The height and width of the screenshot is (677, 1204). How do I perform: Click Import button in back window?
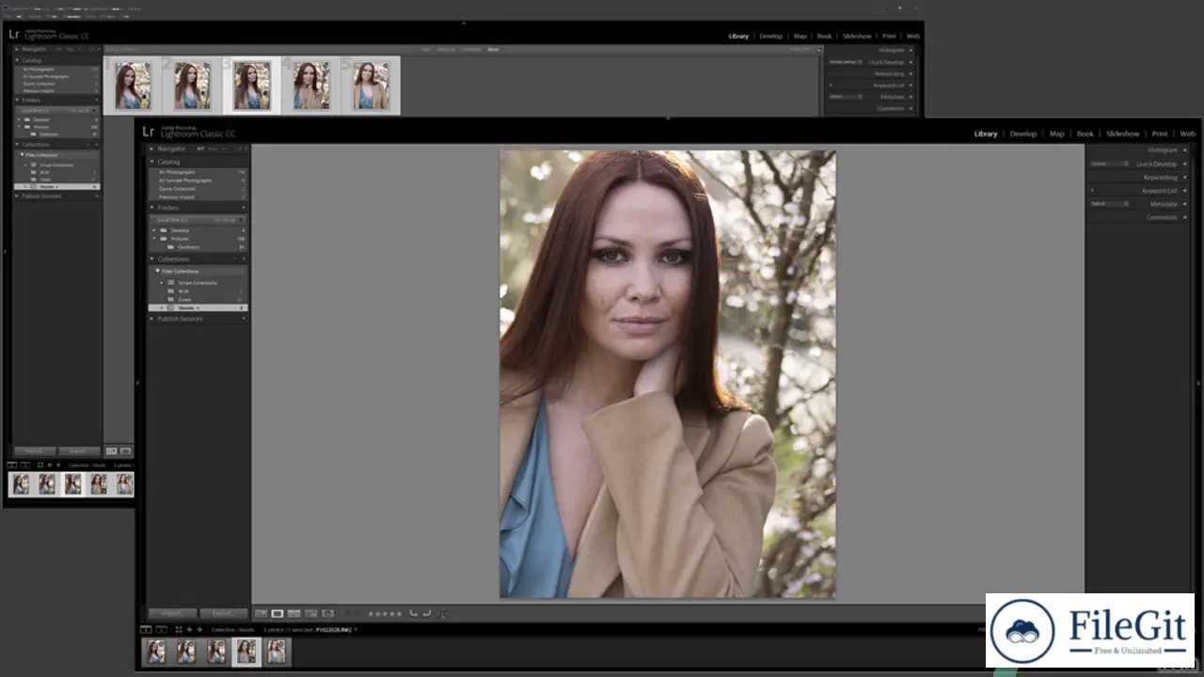coord(35,451)
